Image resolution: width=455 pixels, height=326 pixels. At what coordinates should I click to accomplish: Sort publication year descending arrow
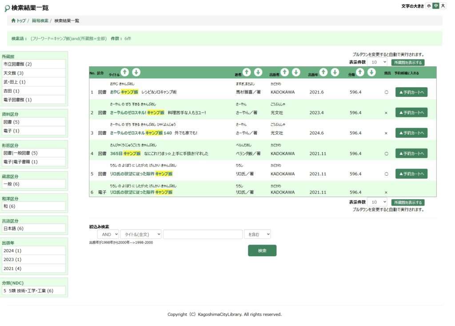click(335, 72)
